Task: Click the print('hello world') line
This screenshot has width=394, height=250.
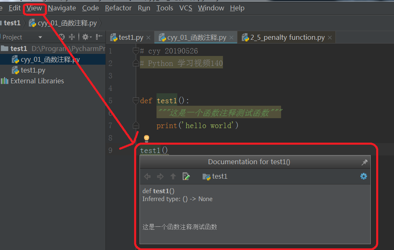Action: [197, 125]
